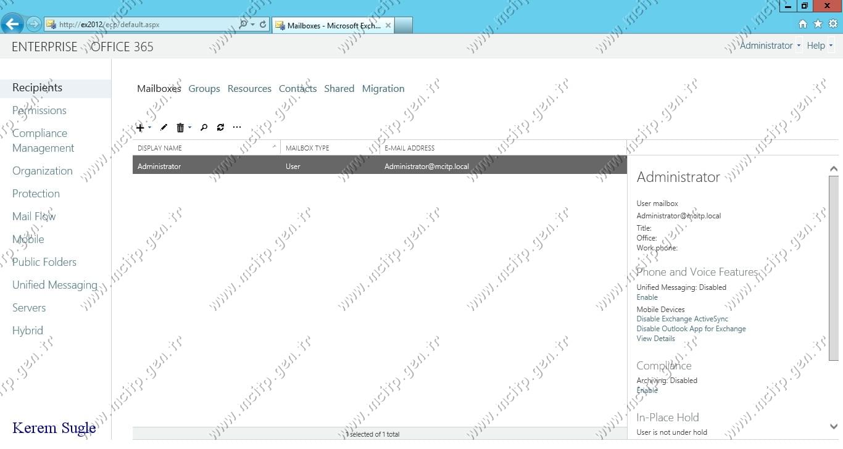Click the mailbox Search magnifier icon

pos(204,128)
